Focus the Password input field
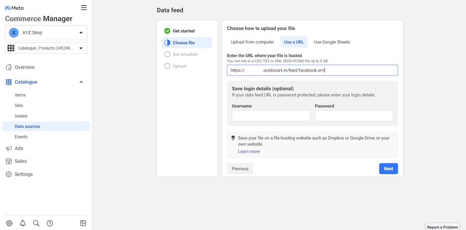 pos(354,116)
